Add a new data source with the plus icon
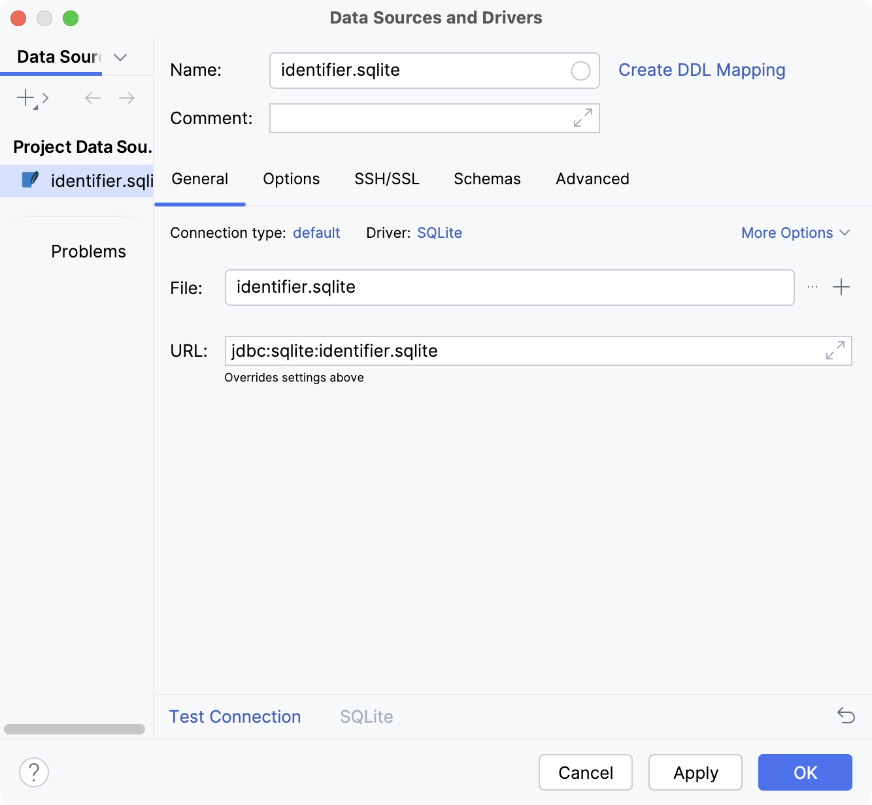This screenshot has height=805, width=872. pos(25,98)
